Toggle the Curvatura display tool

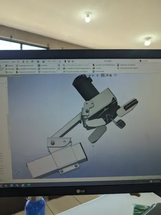43,65
